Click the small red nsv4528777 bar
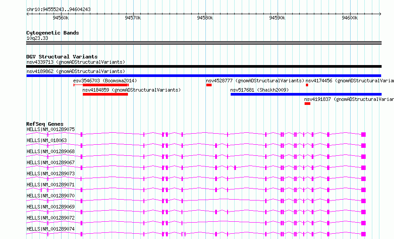Viewport: 394px width, 239px height. pyautogui.click(x=209, y=85)
